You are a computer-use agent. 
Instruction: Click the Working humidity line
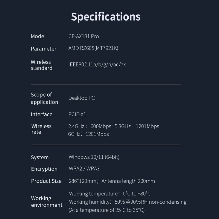tap(128, 202)
